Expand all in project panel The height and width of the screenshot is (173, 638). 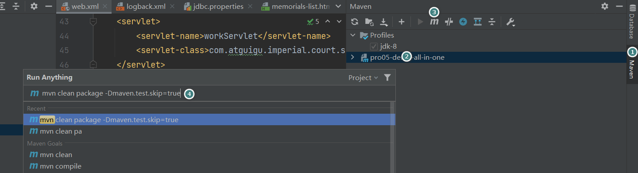3,6
